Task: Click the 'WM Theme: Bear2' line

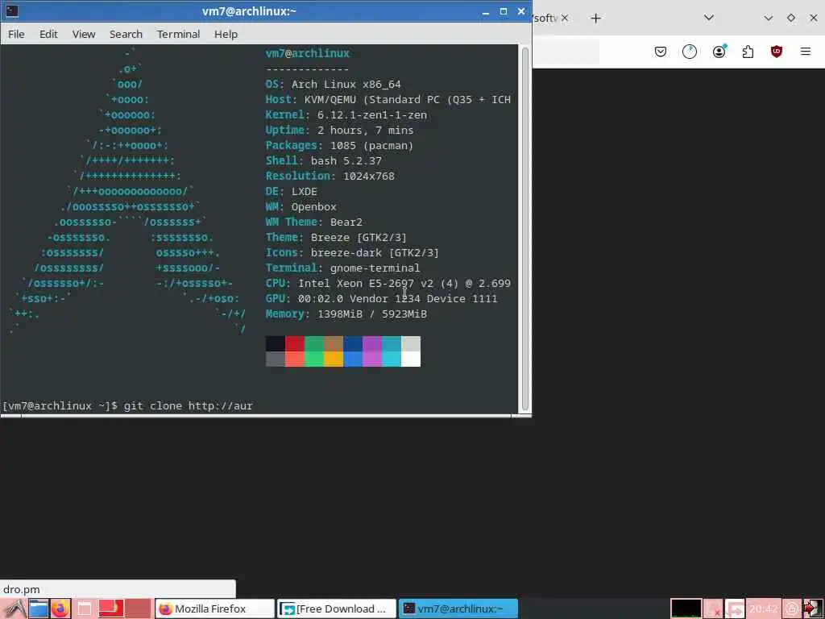Action: pos(314,222)
